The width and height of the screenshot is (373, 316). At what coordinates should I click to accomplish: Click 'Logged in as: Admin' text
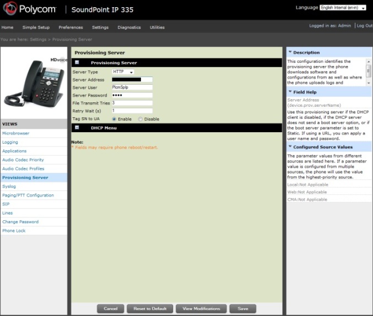click(330, 26)
